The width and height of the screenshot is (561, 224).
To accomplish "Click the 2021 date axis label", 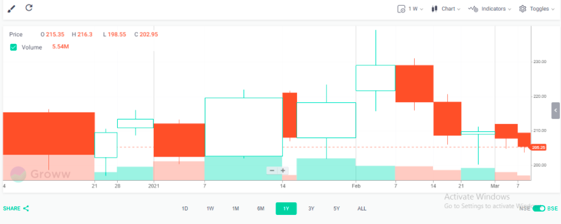I will pos(154,186).
